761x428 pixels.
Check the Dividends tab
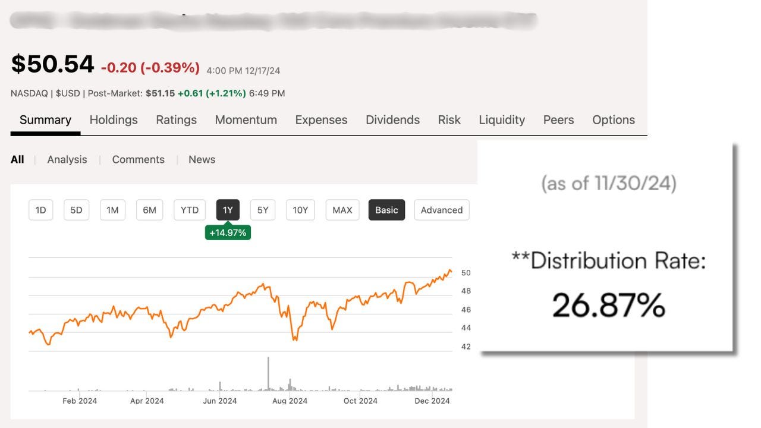[x=392, y=119]
